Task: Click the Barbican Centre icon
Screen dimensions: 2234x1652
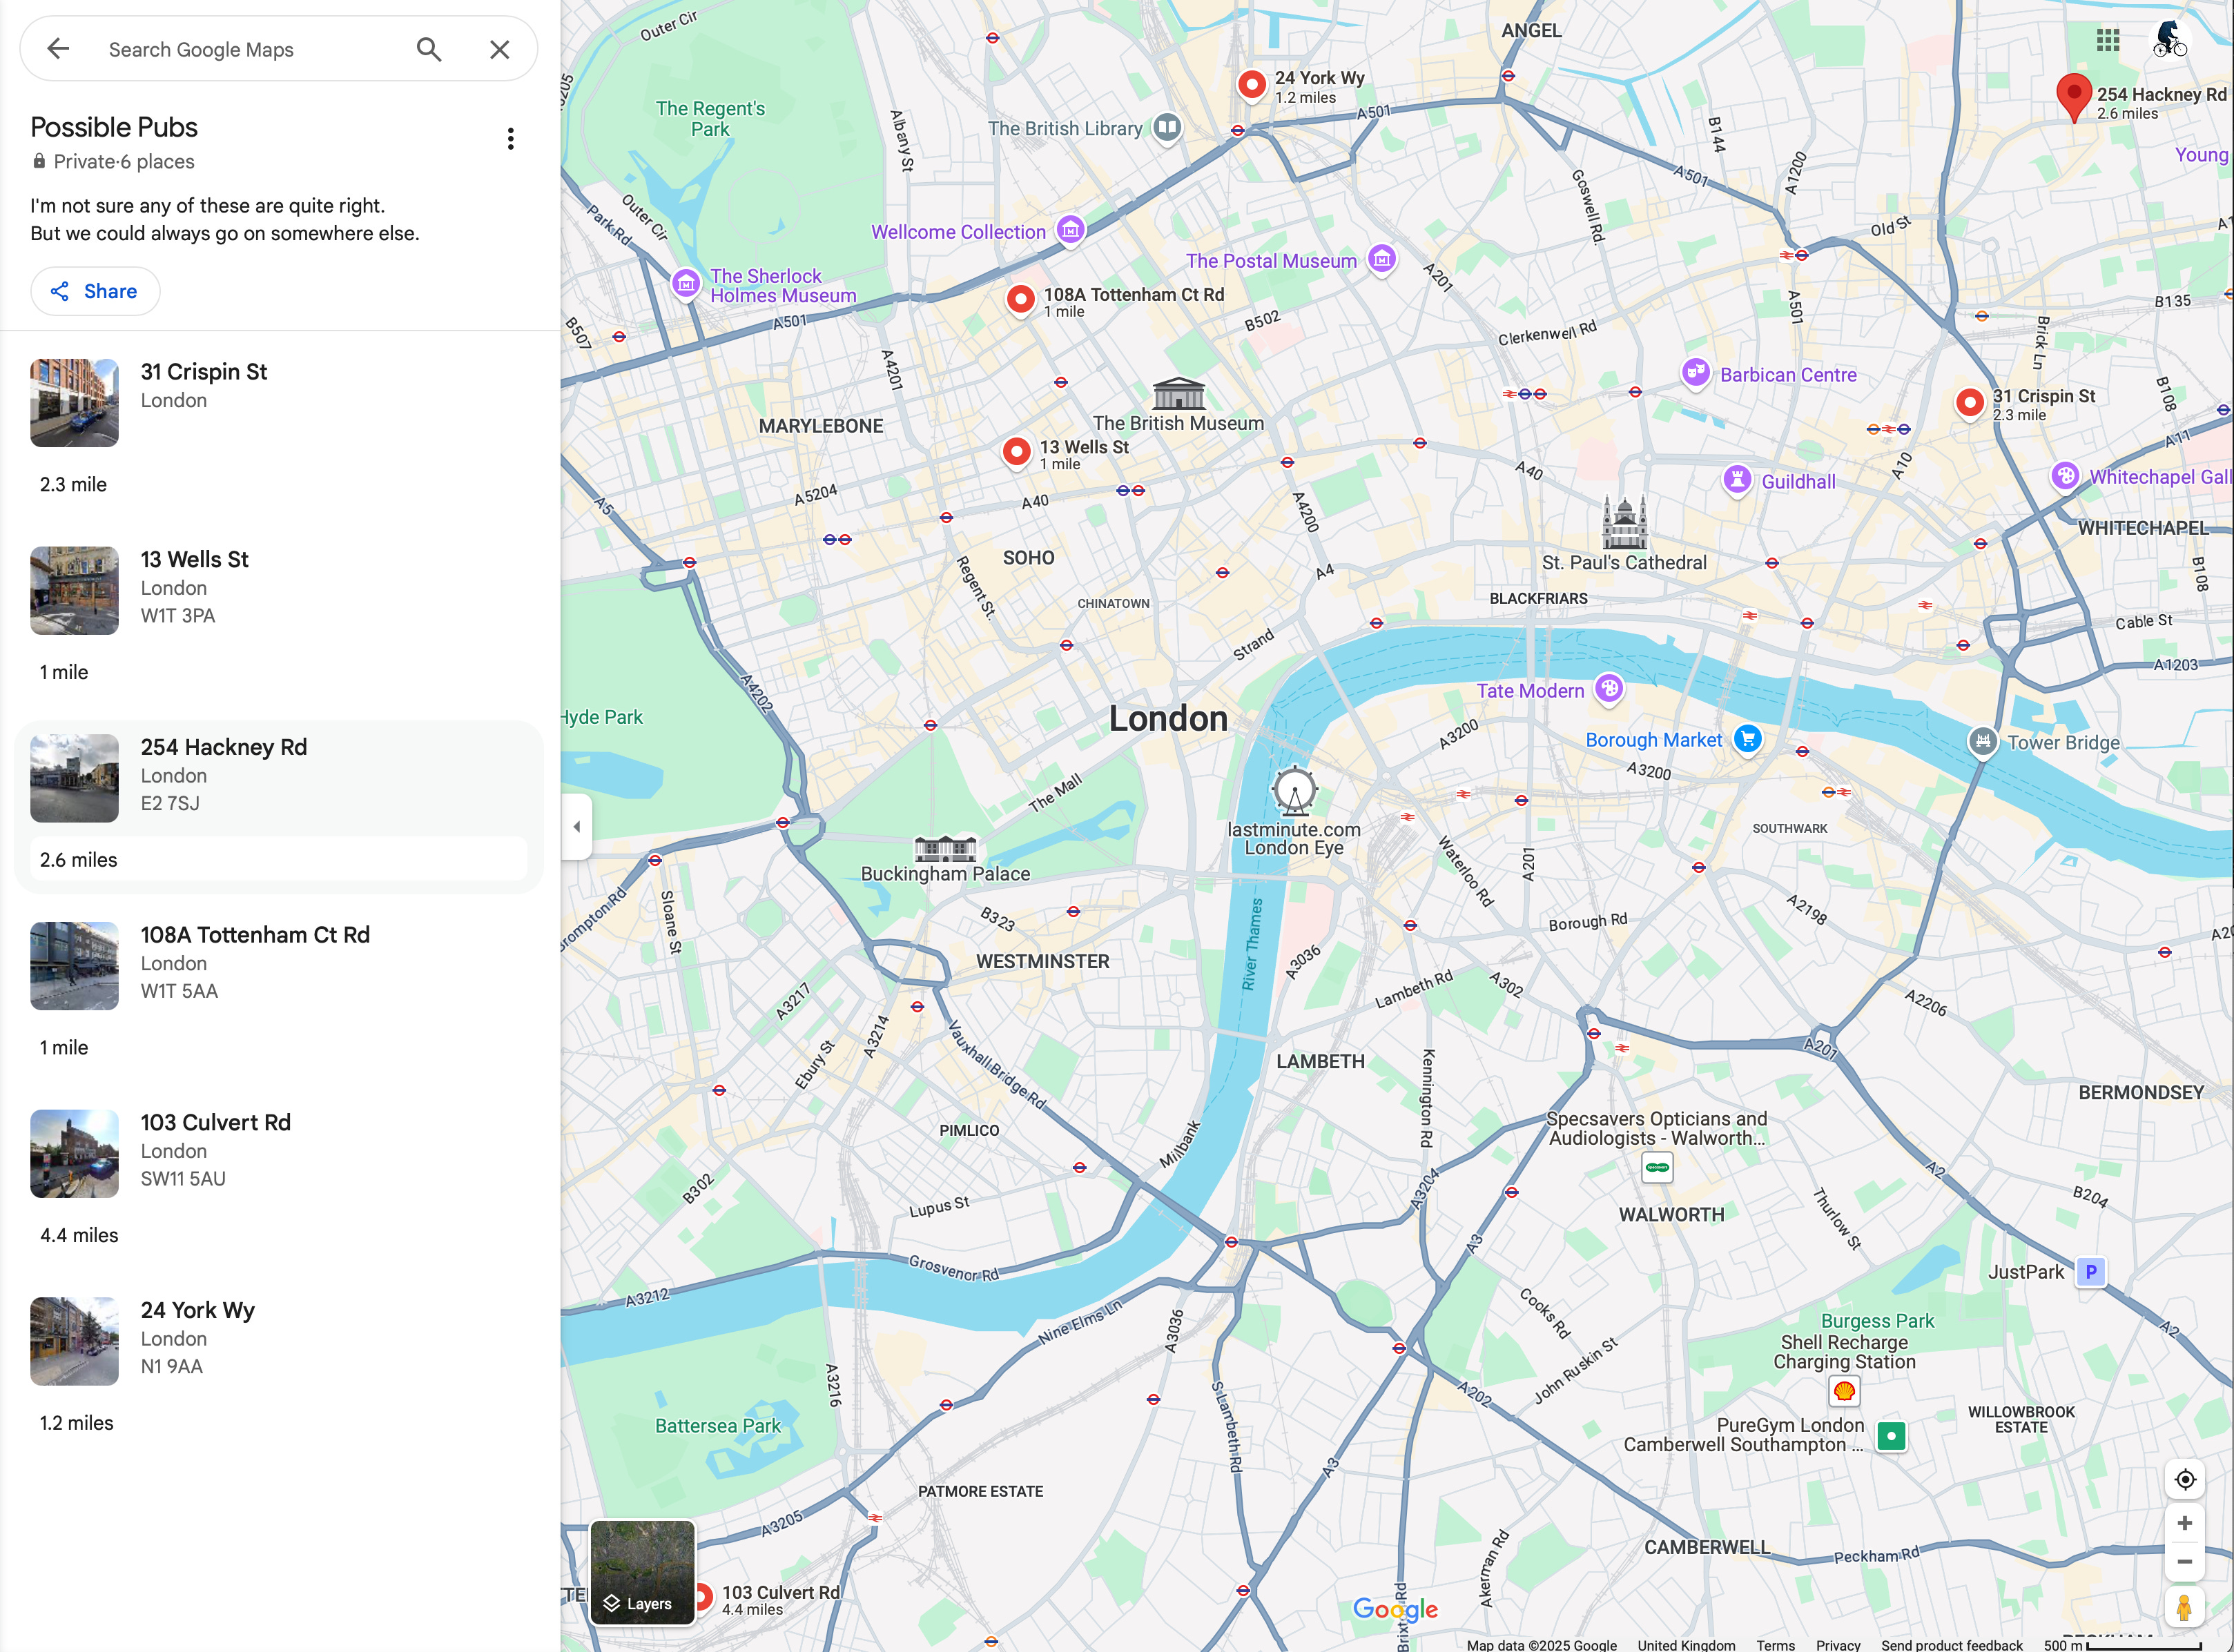Action: click(1695, 374)
